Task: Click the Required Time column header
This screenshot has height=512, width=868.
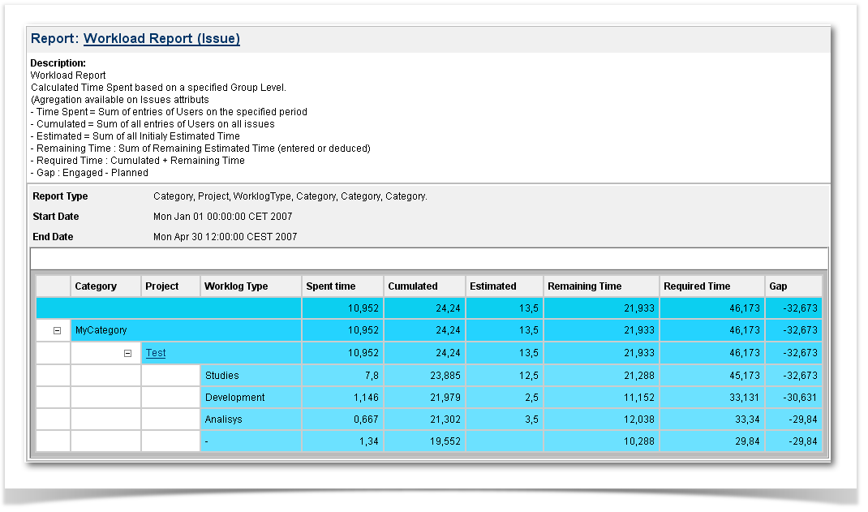Action: tap(697, 286)
